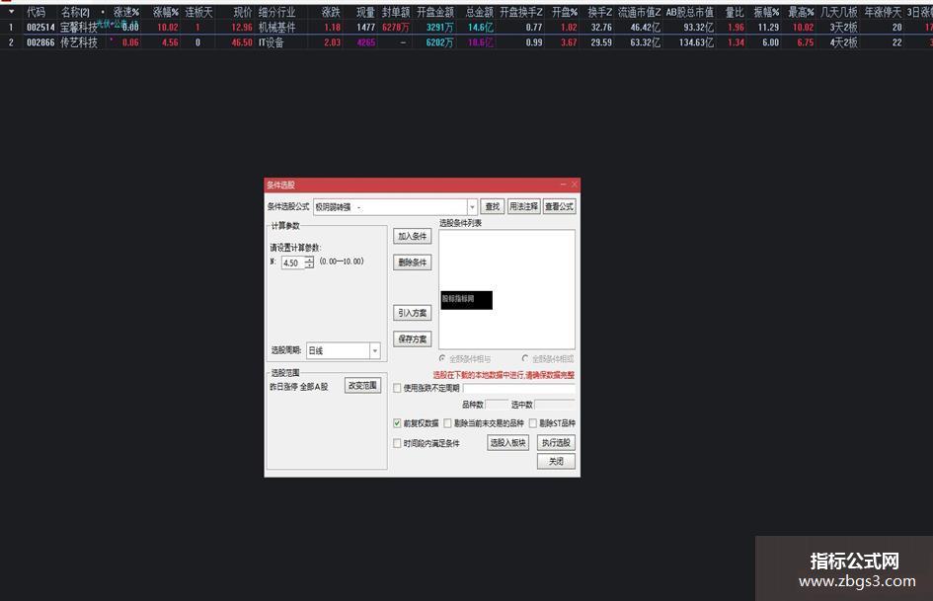Select the 全部条件相或 radio option
The height and width of the screenshot is (601, 933).
[525, 359]
